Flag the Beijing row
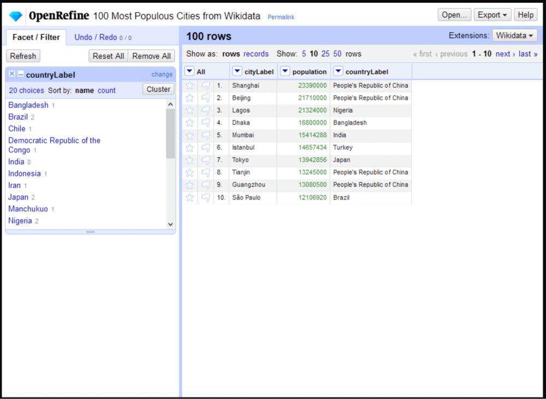This screenshot has height=399, width=546. pos(205,98)
